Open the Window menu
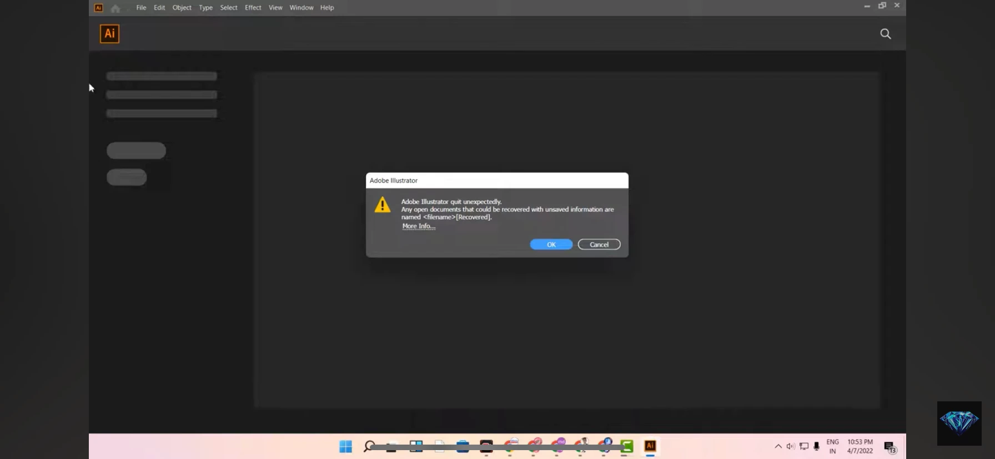 301,8
